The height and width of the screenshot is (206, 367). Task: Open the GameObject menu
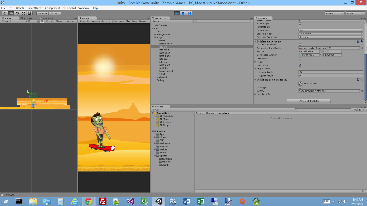coord(34,8)
